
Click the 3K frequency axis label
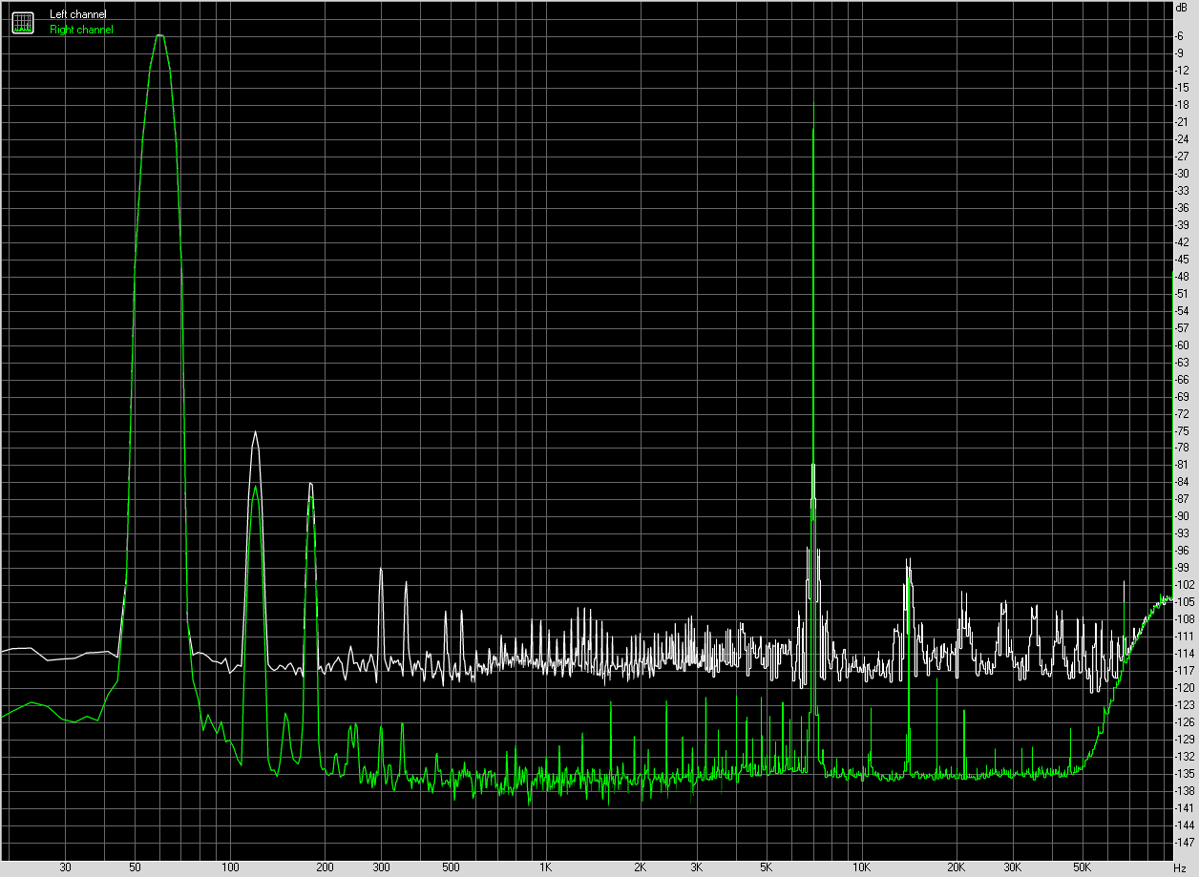click(696, 867)
